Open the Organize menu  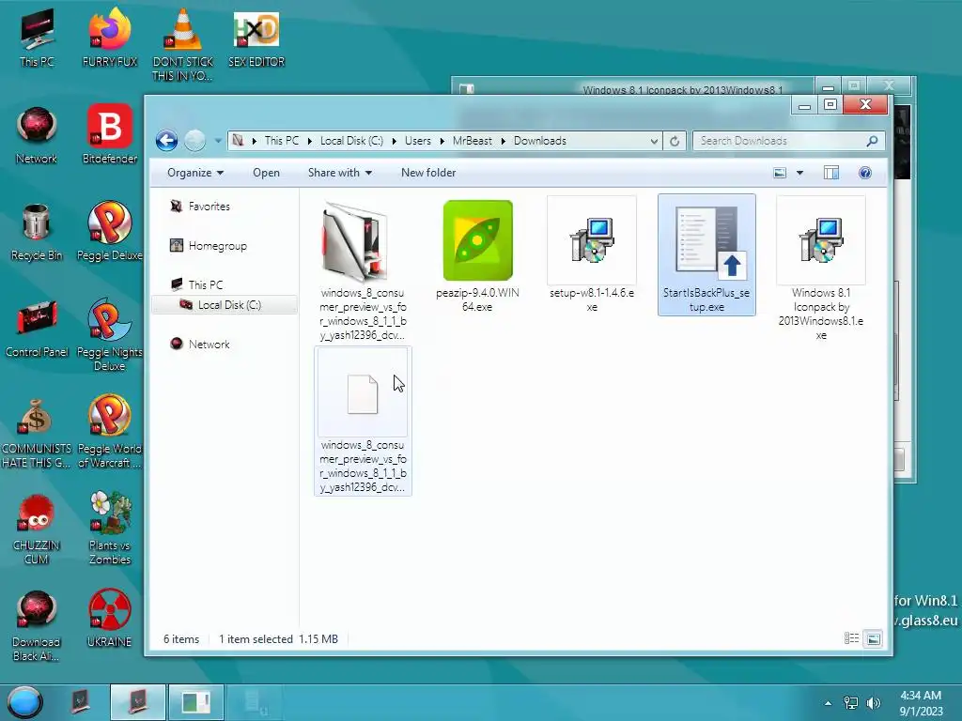[195, 173]
